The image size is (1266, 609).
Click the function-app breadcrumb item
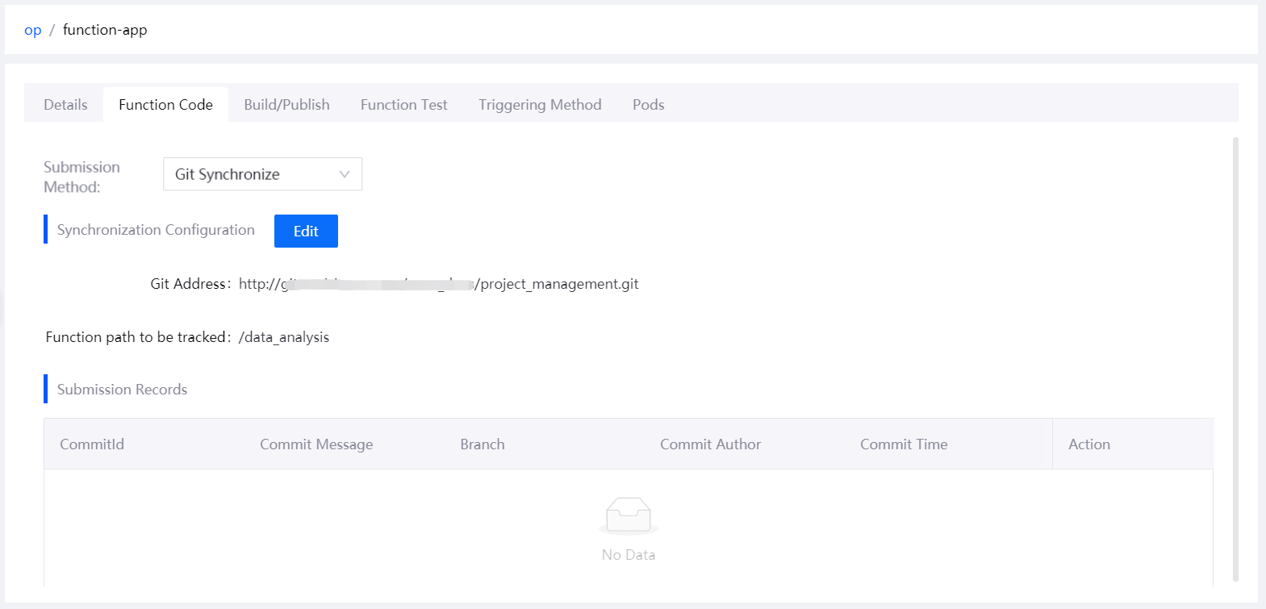(105, 30)
